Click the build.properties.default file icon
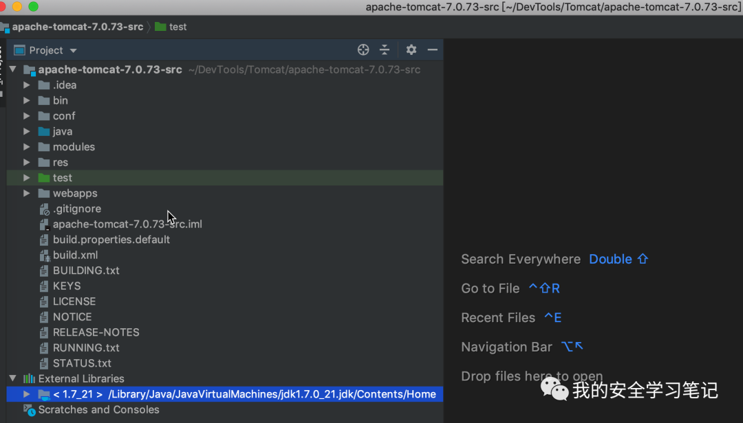 tap(44, 240)
